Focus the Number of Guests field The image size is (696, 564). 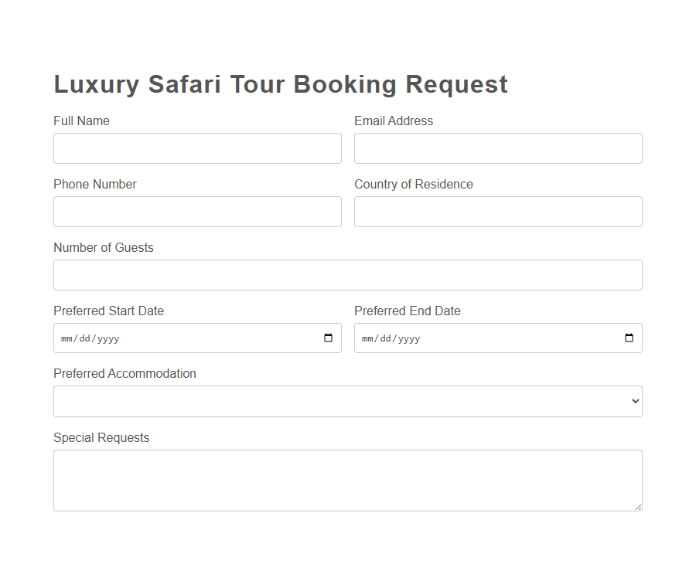pos(348,275)
